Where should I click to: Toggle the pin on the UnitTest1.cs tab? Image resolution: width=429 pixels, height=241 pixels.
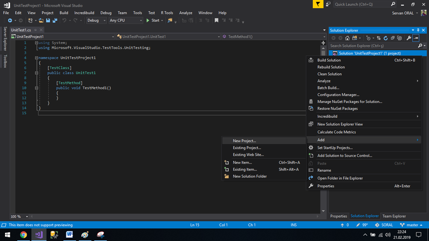click(x=35, y=30)
